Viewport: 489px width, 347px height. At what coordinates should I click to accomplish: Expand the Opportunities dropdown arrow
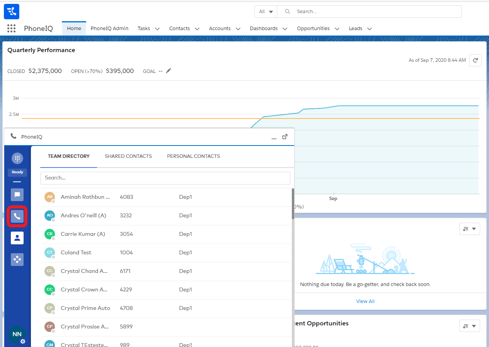(x=337, y=29)
